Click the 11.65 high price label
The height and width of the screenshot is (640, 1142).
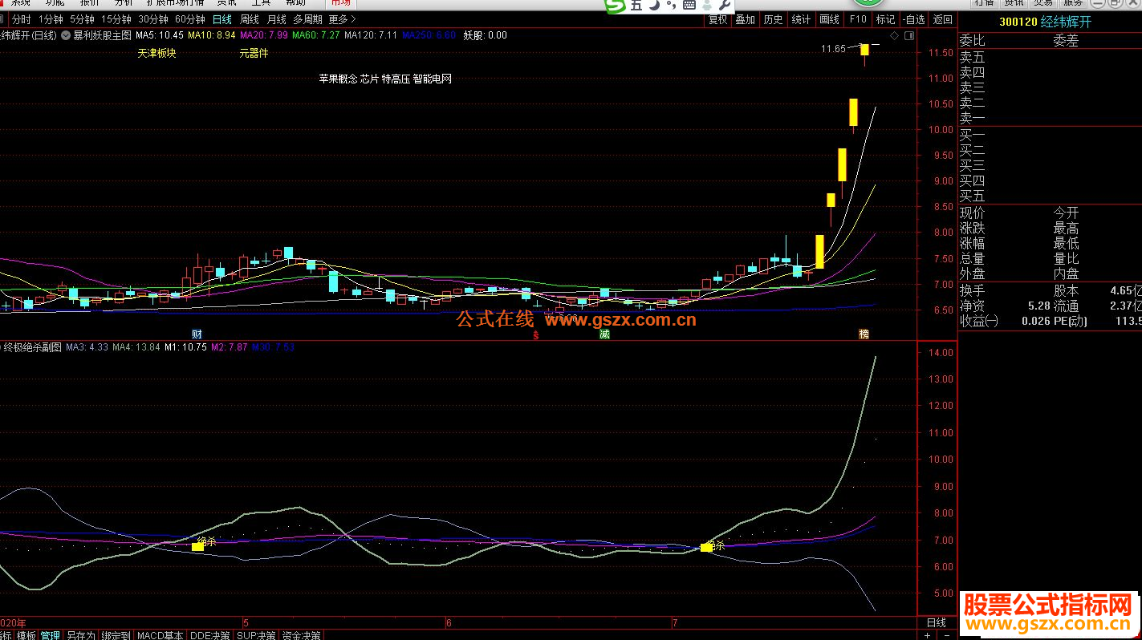[x=833, y=49]
